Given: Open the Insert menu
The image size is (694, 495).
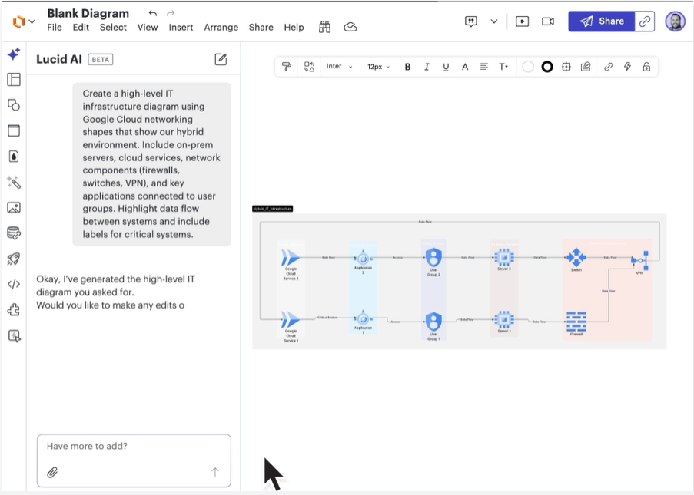Looking at the screenshot, I should point(181,27).
